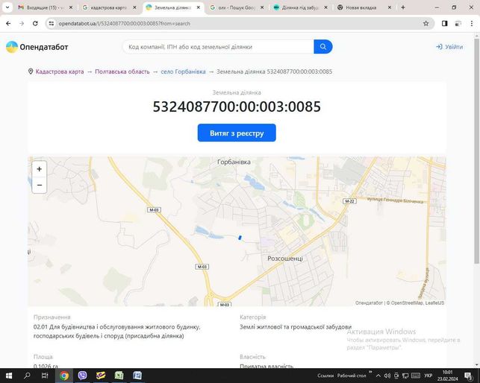Open the tab search chevron
Image resolution: width=480 pixels, height=383 pixels.
(7, 7)
